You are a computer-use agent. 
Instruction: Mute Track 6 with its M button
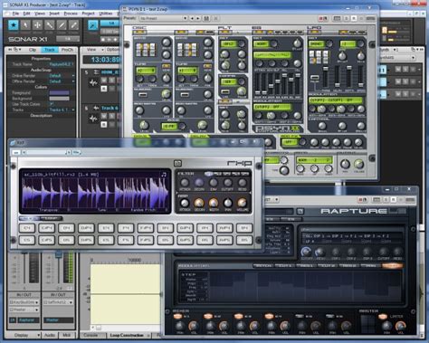coord(104,116)
